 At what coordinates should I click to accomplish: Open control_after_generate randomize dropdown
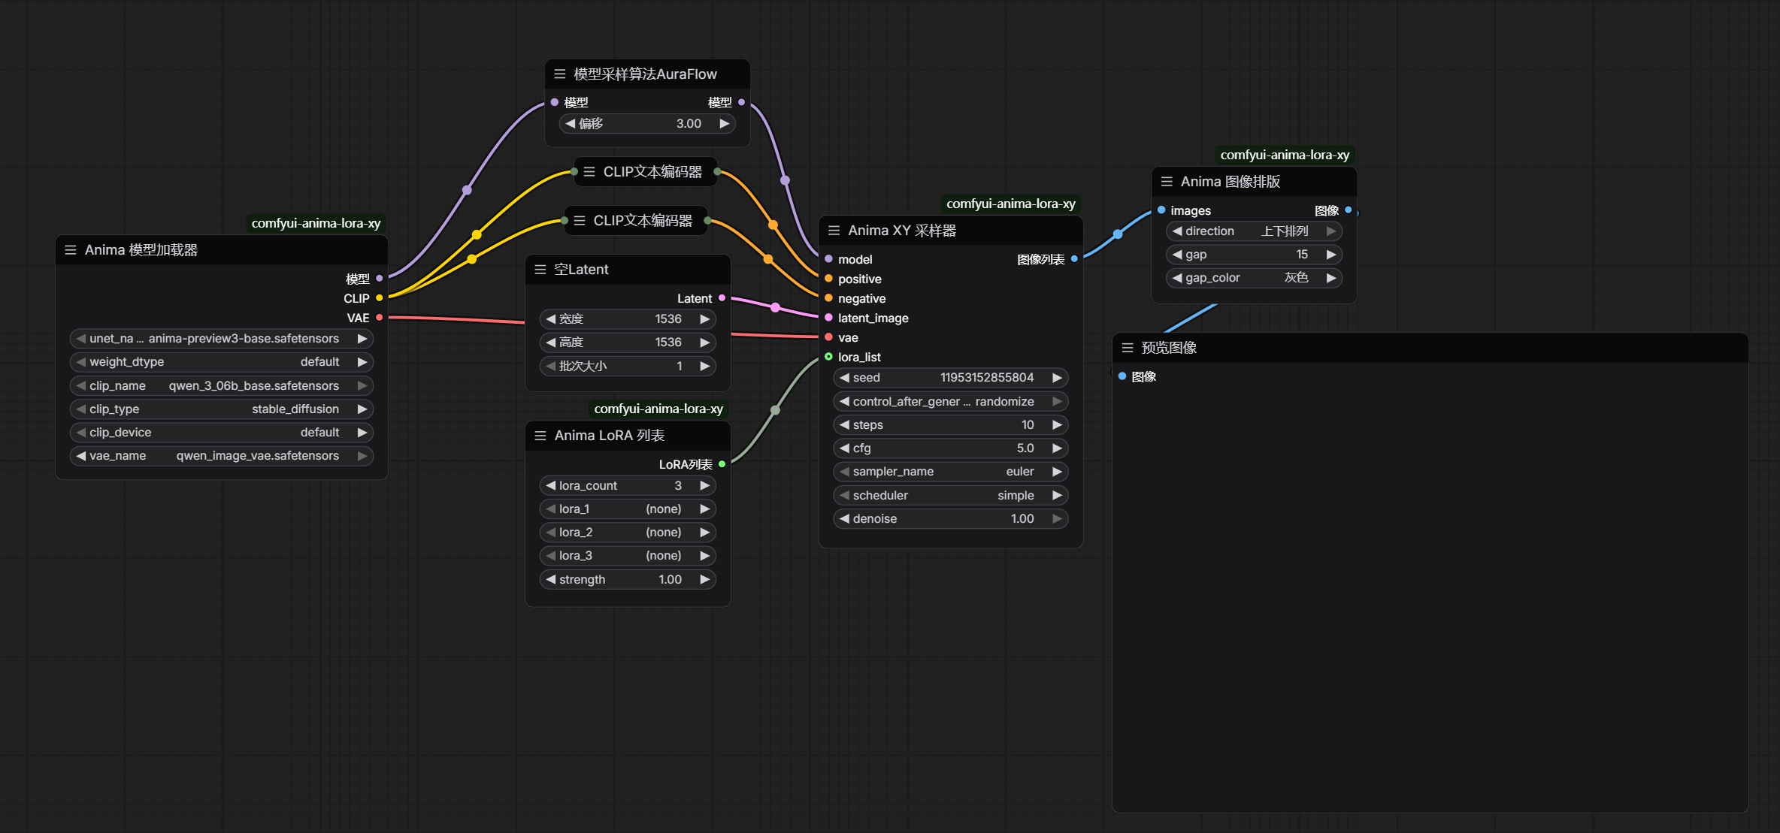pos(951,402)
